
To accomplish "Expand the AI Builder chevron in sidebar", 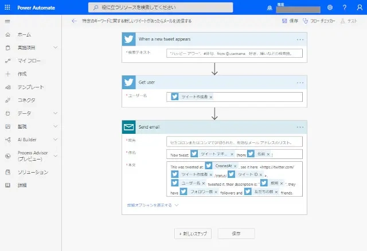I will click(x=56, y=140).
